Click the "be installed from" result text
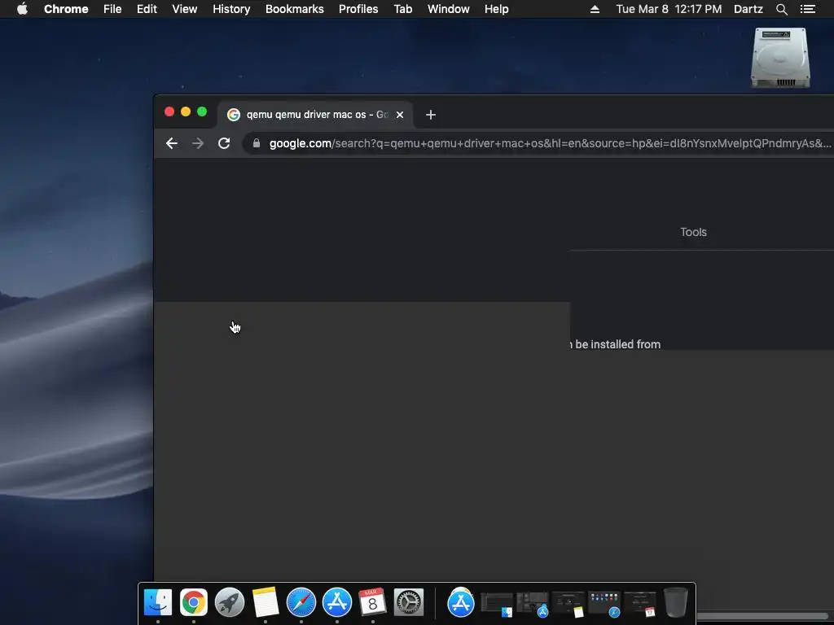This screenshot has height=625, width=834. pos(617,344)
